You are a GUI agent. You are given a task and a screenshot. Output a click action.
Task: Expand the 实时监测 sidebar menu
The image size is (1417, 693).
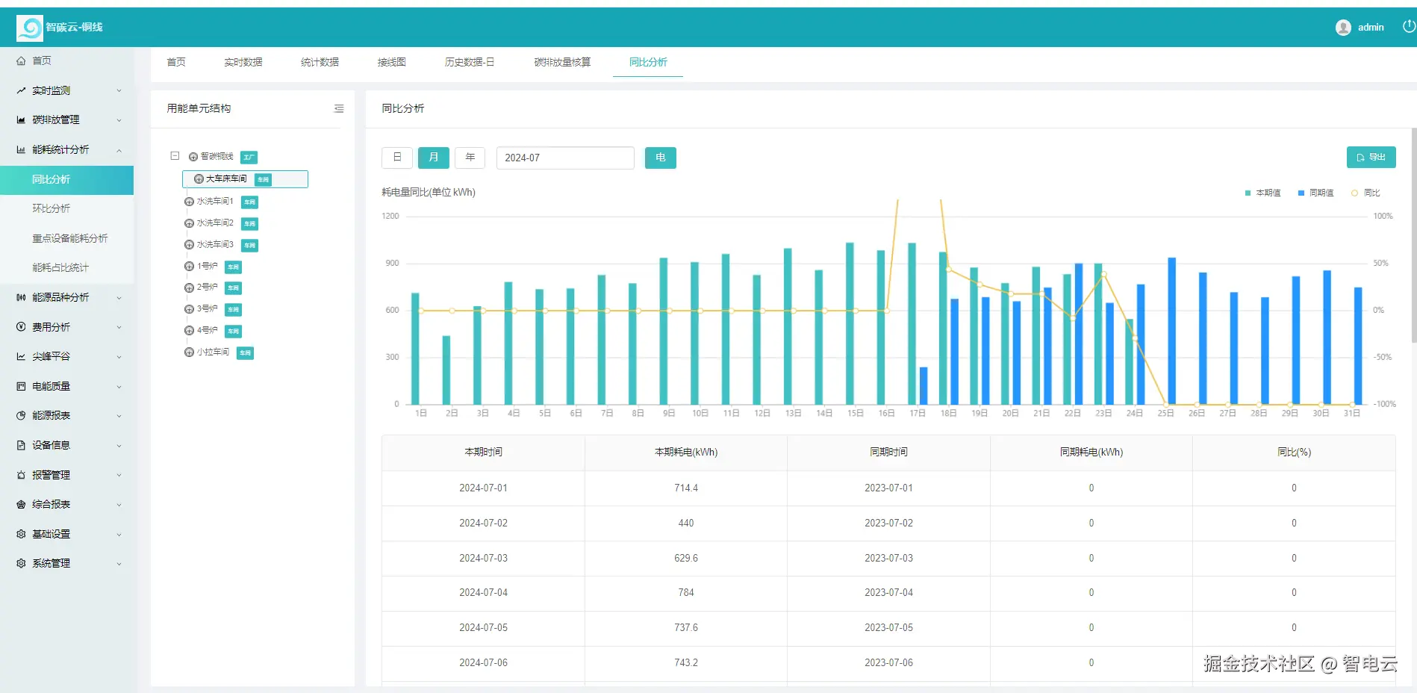coord(68,90)
